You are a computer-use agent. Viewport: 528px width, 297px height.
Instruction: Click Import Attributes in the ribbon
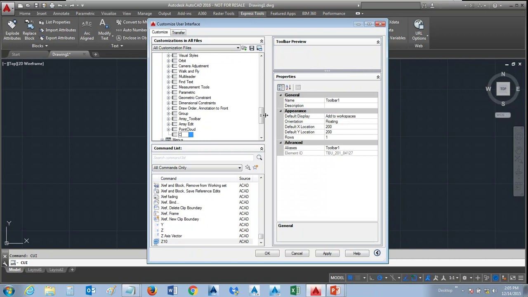pyautogui.click(x=57, y=30)
